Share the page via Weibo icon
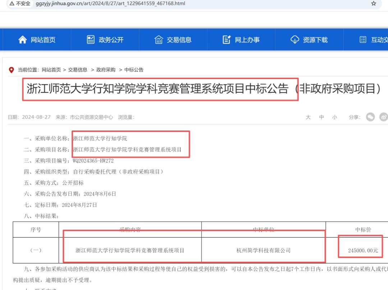This screenshot has height=290, width=388. (384, 117)
